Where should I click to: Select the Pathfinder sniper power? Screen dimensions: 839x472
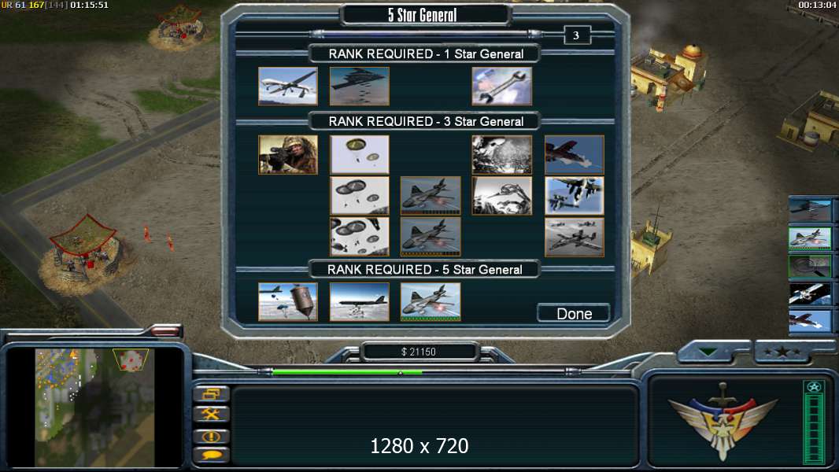click(x=288, y=154)
